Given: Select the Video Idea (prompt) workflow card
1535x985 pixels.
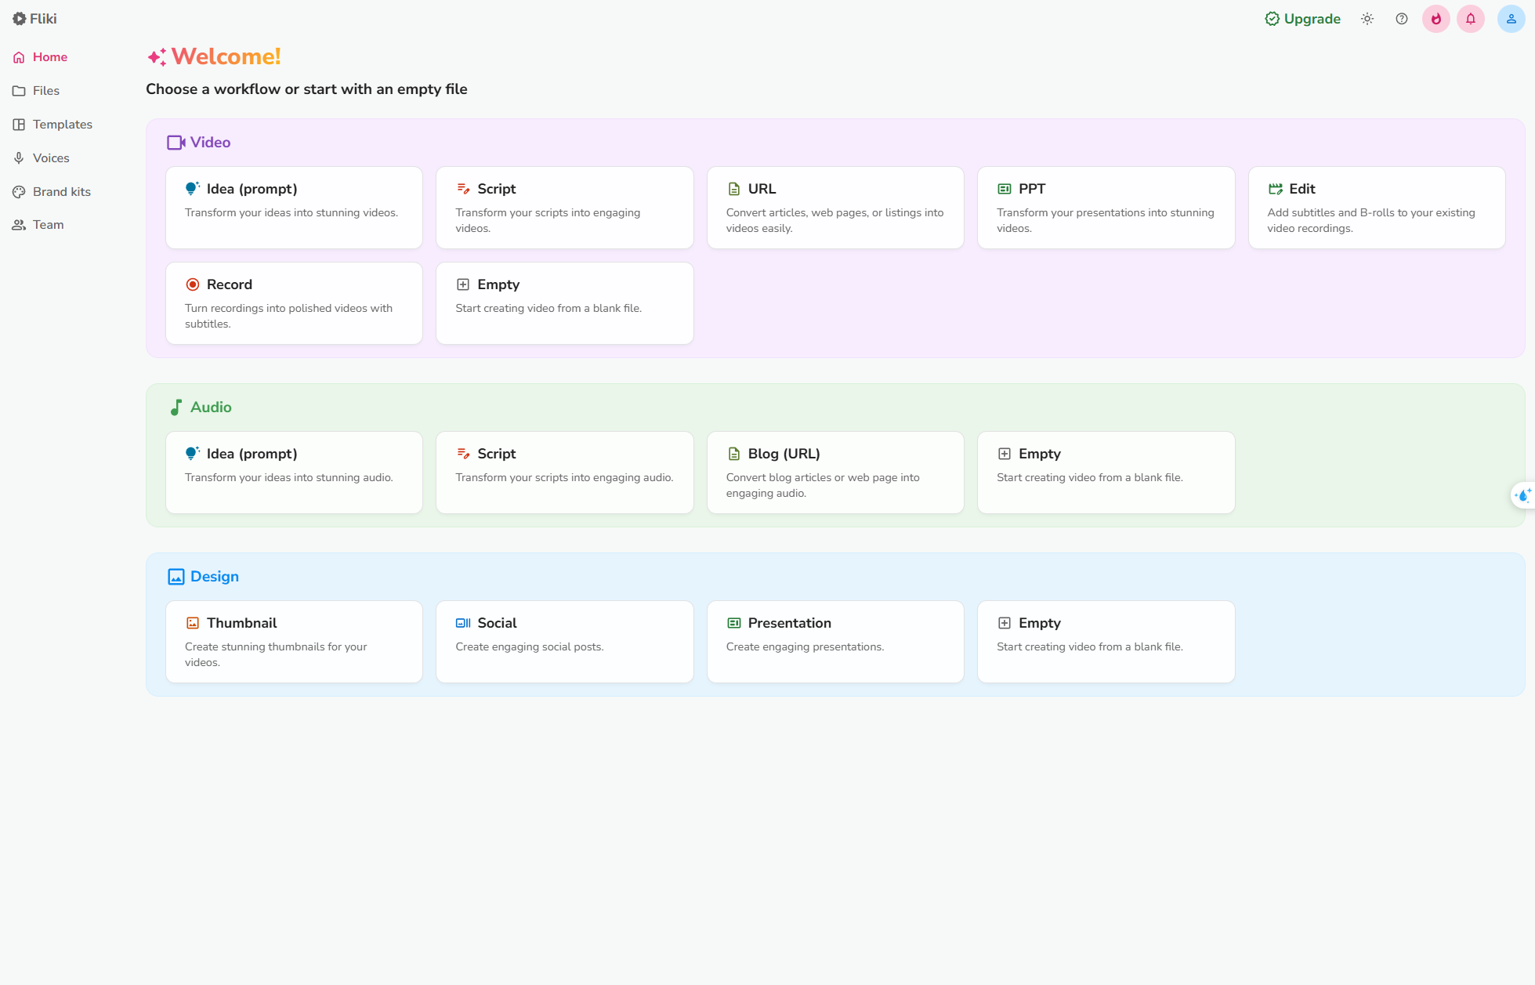Looking at the screenshot, I should (294, 208).
